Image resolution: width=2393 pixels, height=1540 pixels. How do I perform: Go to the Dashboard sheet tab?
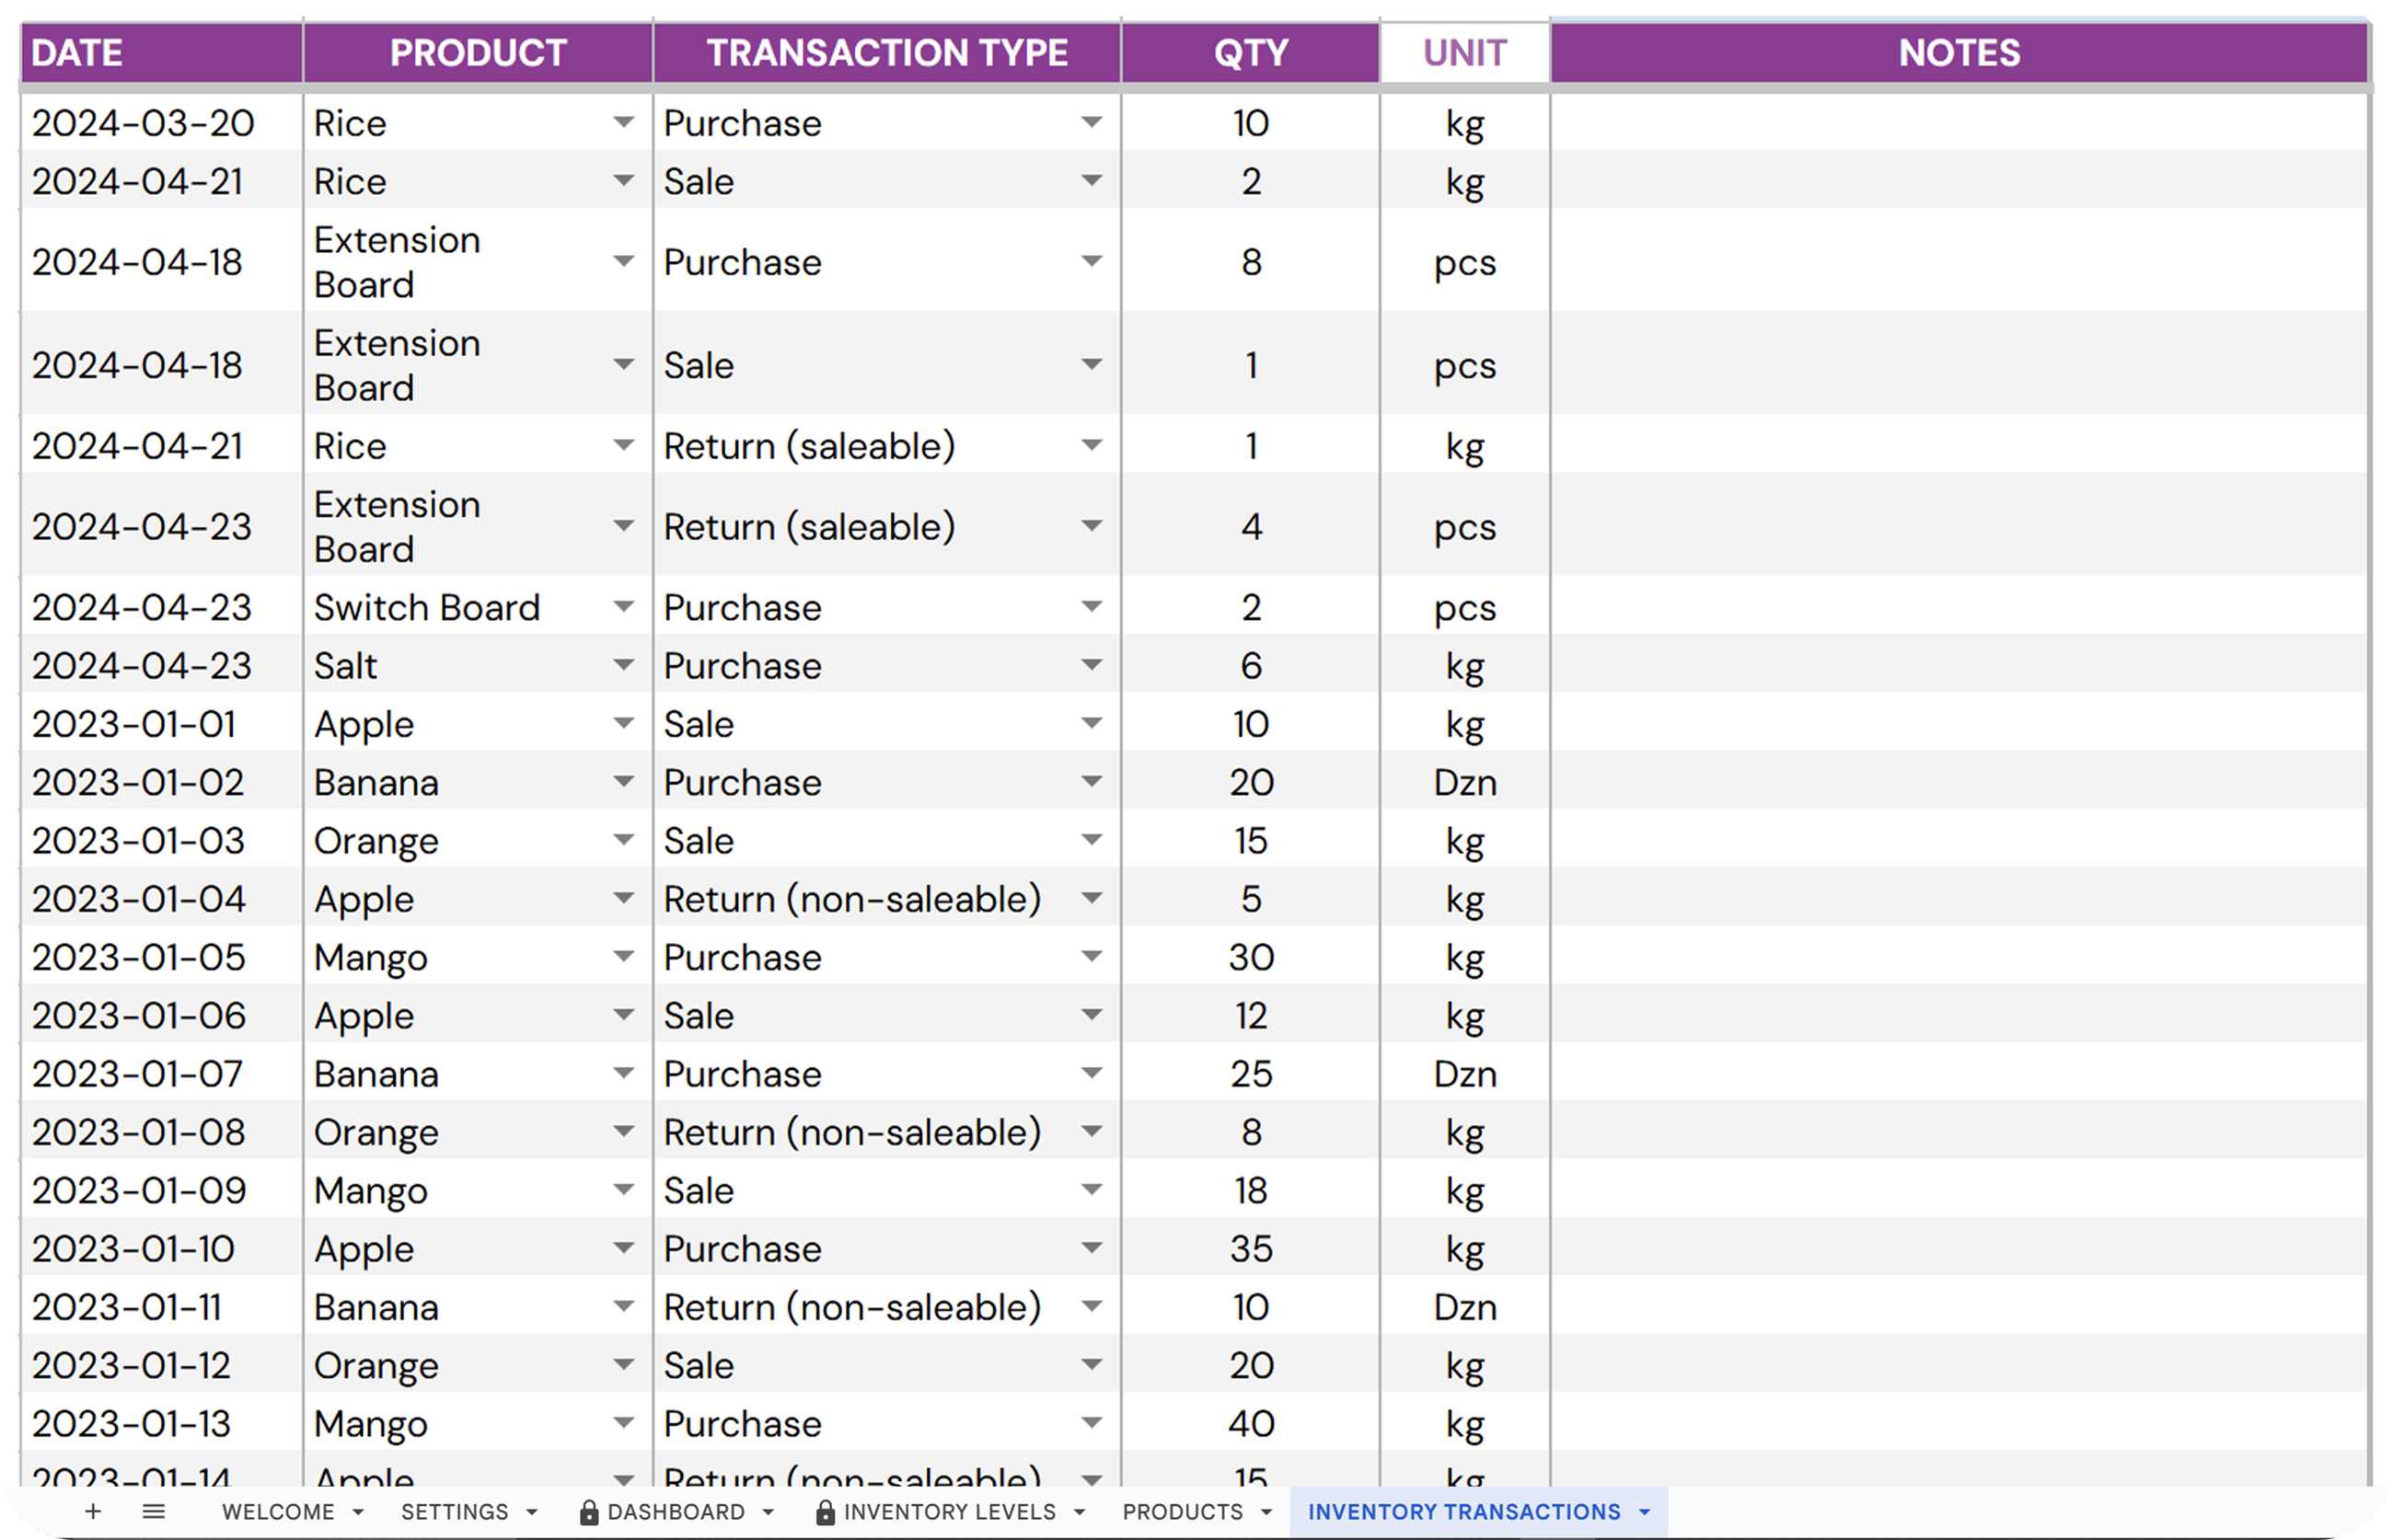click(676, 1512)
